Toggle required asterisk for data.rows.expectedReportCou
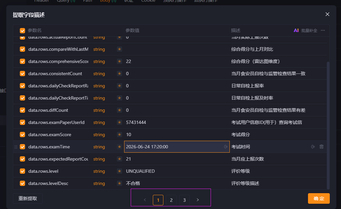The width and height of the screenshot is (341, 209). [119, 159]
